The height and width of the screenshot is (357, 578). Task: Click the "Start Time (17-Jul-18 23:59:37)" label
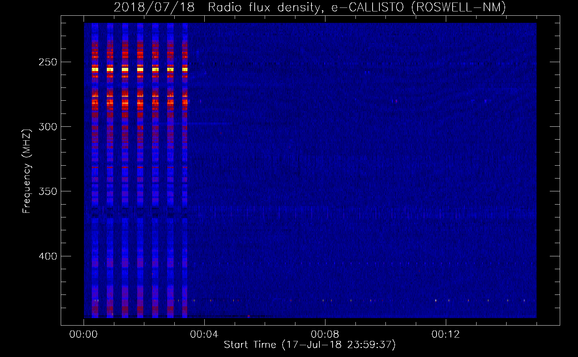(310, 345)
